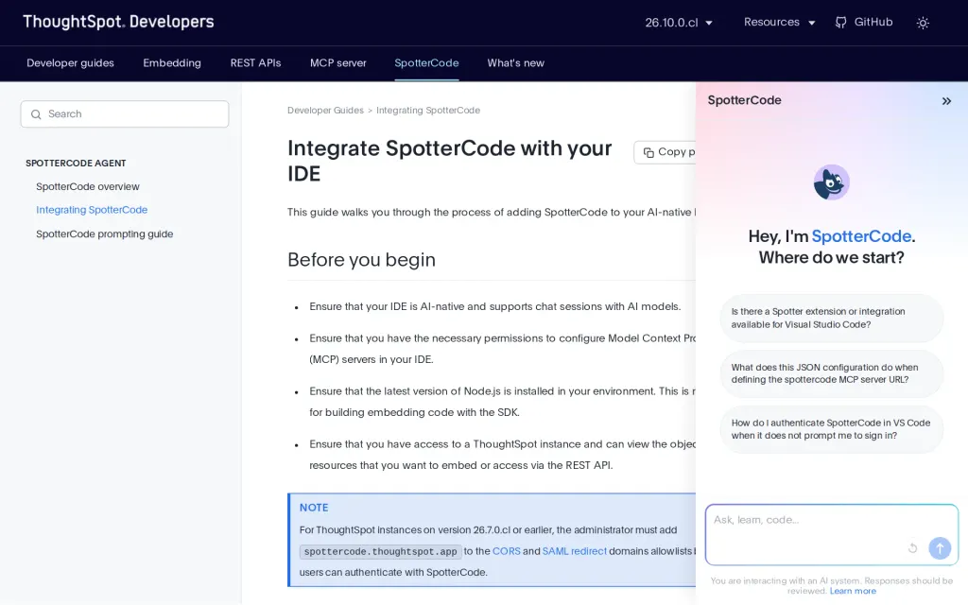The width and height of the screenshot is (968, 605).
Task: Click the NOTE label in the callout
Action: click(314, 508)
